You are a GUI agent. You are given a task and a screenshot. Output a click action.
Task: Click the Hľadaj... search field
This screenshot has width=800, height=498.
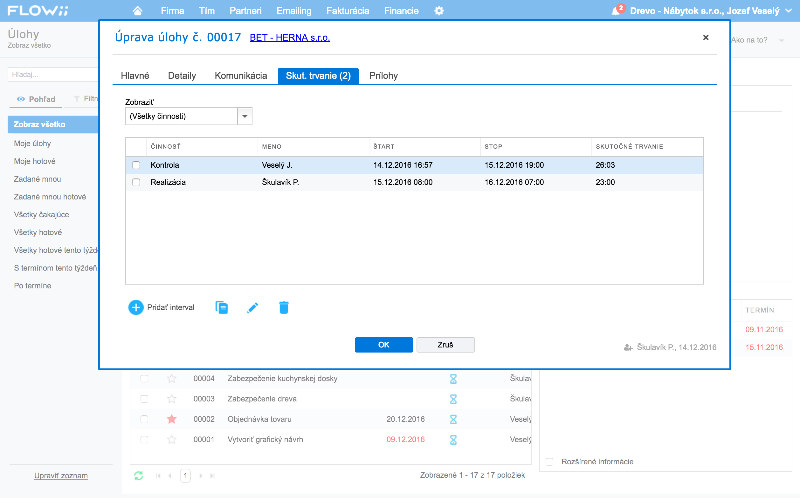(53, 75)
